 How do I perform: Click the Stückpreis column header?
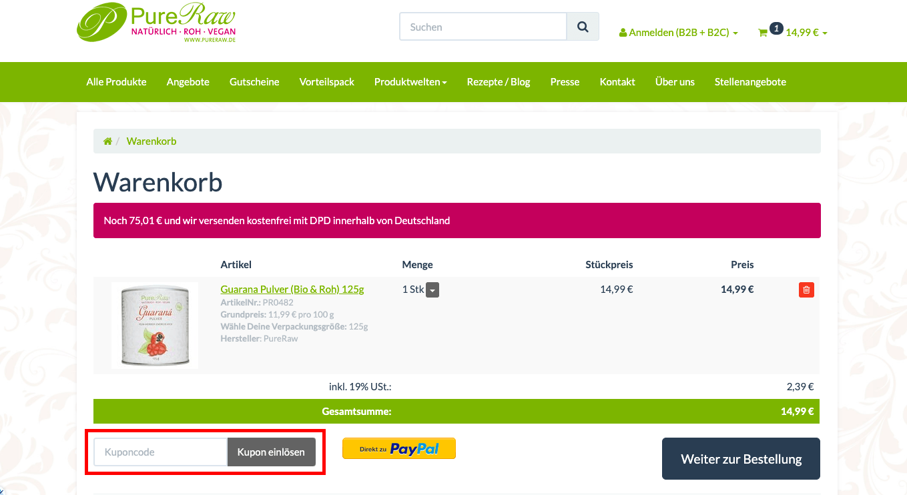609,265
